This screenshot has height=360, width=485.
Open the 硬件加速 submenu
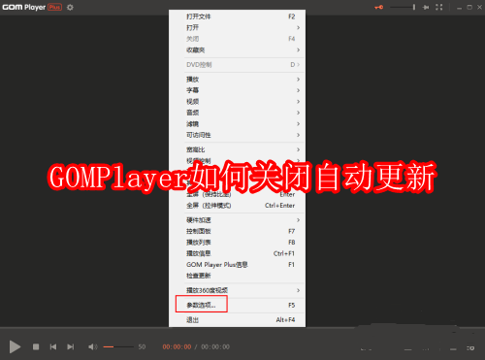[237, 220]
